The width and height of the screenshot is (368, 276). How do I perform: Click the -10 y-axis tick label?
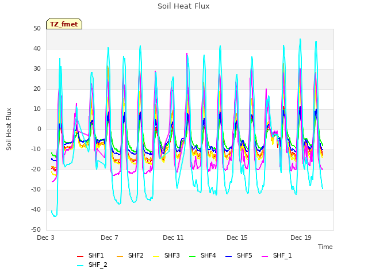coord(36,149)
